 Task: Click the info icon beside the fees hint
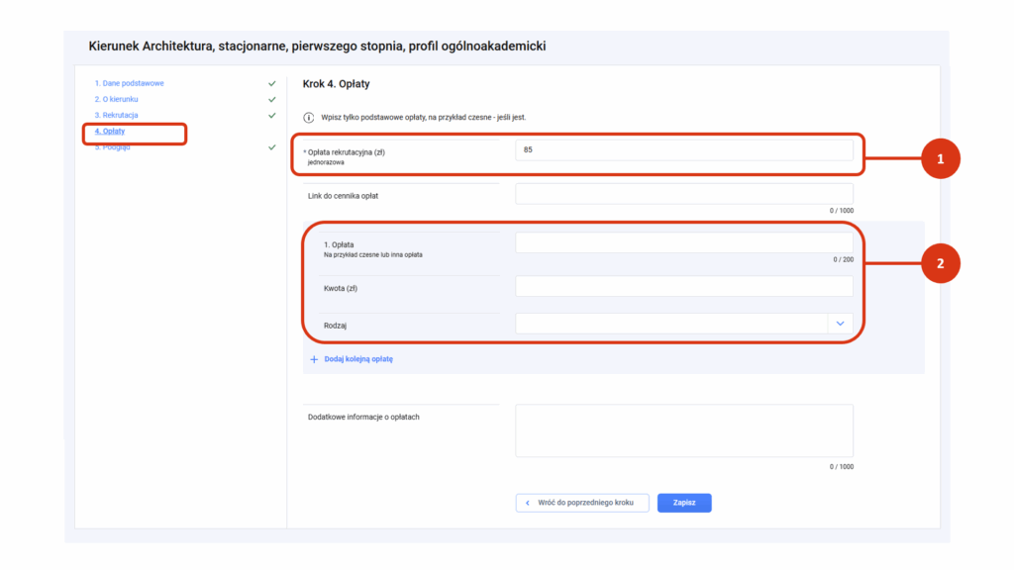[308, 117]
